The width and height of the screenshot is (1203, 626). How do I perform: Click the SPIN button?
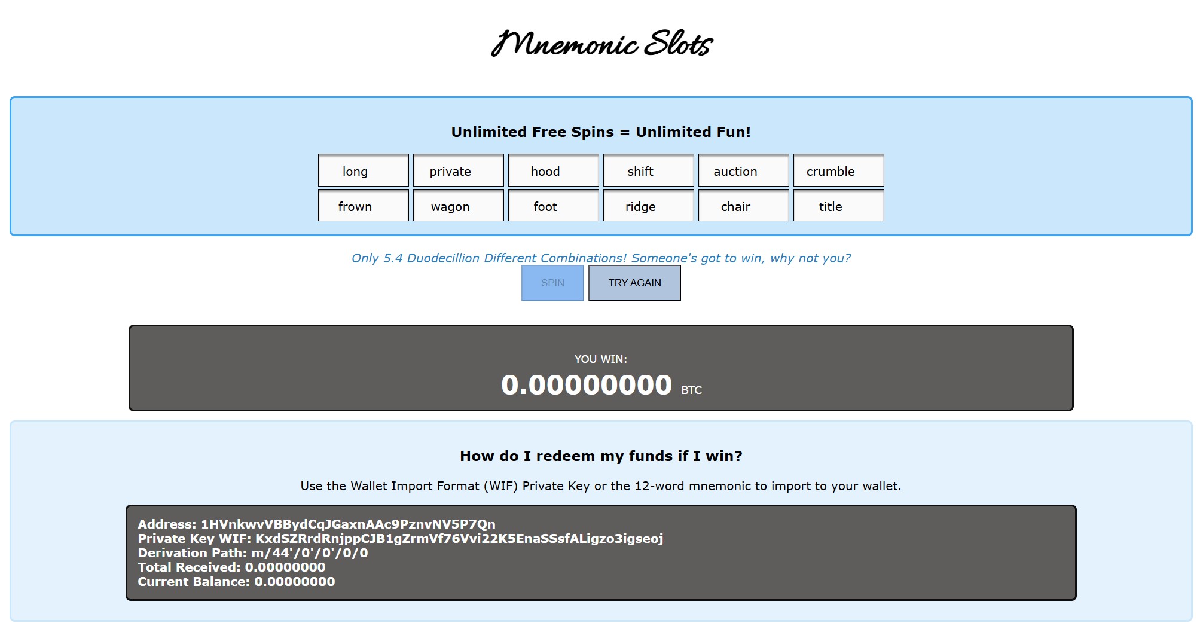(x=552, y=283)
